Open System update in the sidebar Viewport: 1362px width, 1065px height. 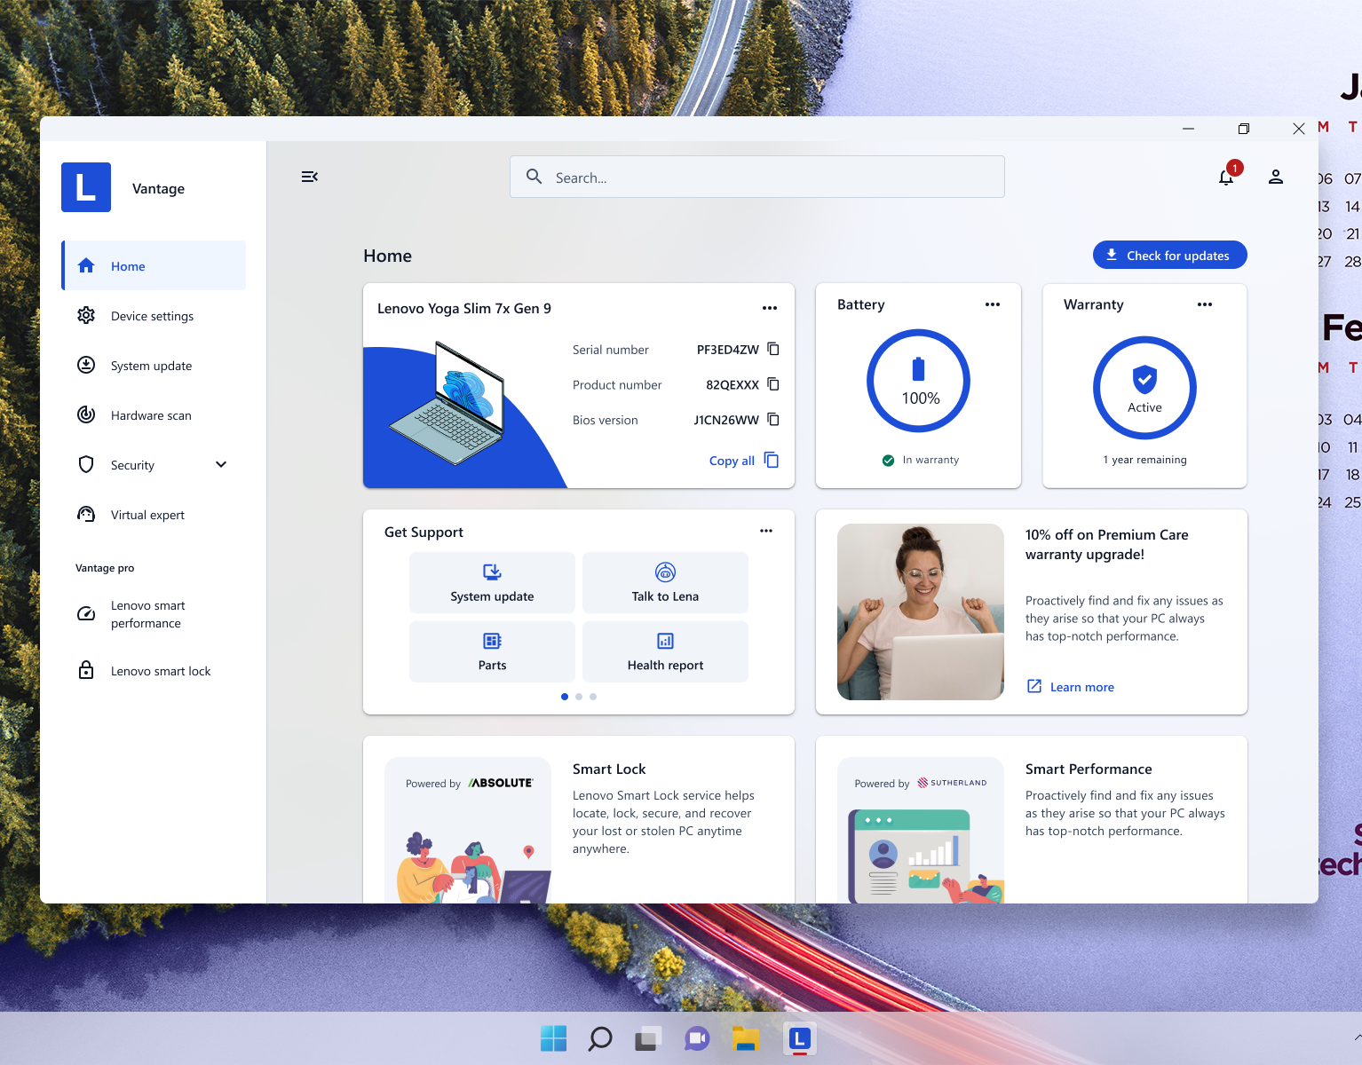pos(154,365)
